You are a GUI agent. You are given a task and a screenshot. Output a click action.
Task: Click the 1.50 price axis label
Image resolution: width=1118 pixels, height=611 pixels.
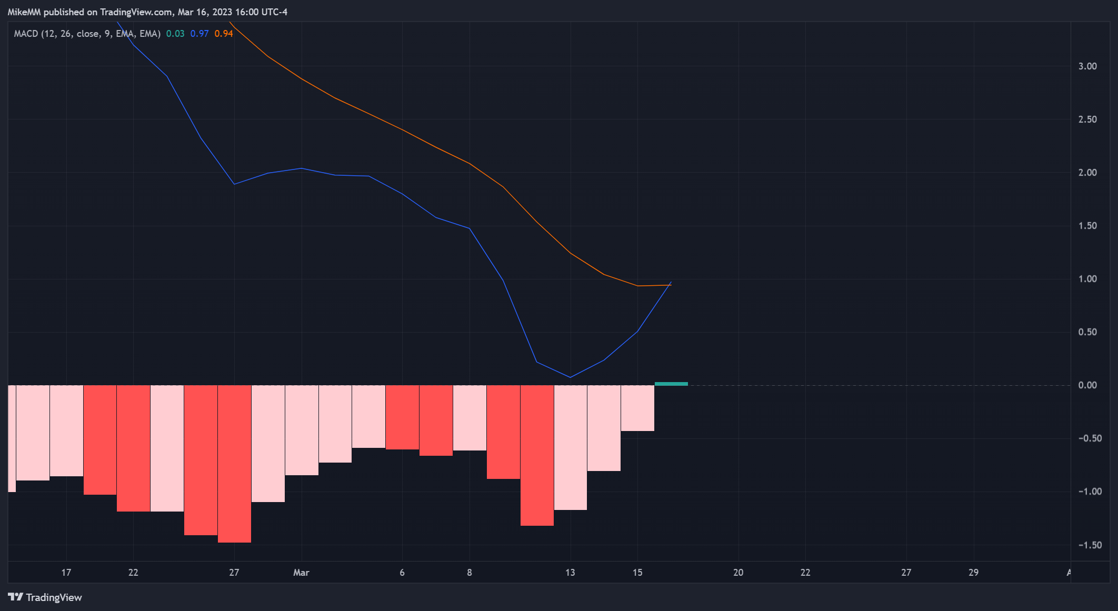pos(1087,226)
